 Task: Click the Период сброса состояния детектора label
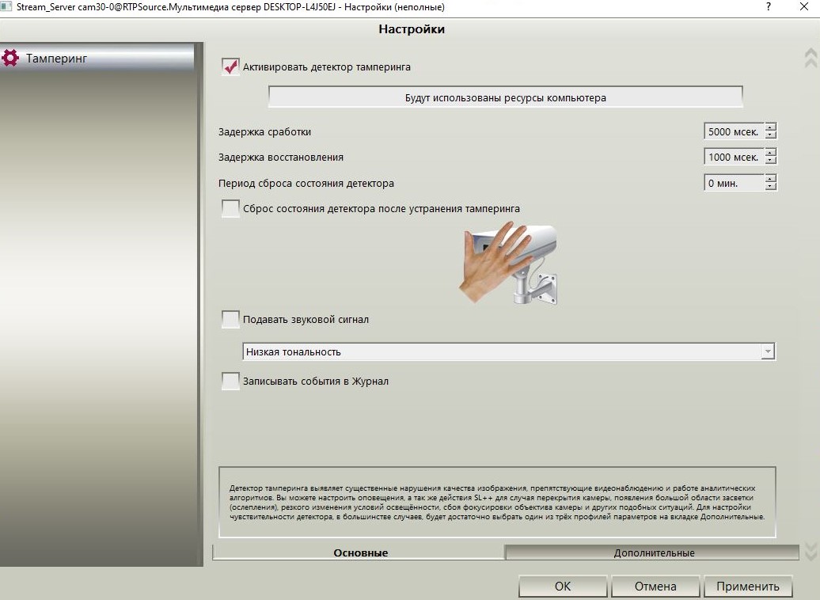point(306,183)
